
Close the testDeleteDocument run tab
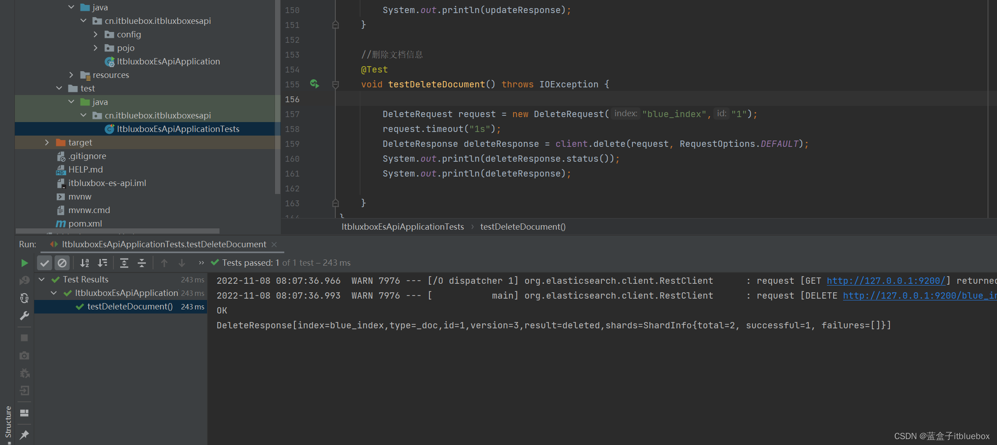click(274, 245)
